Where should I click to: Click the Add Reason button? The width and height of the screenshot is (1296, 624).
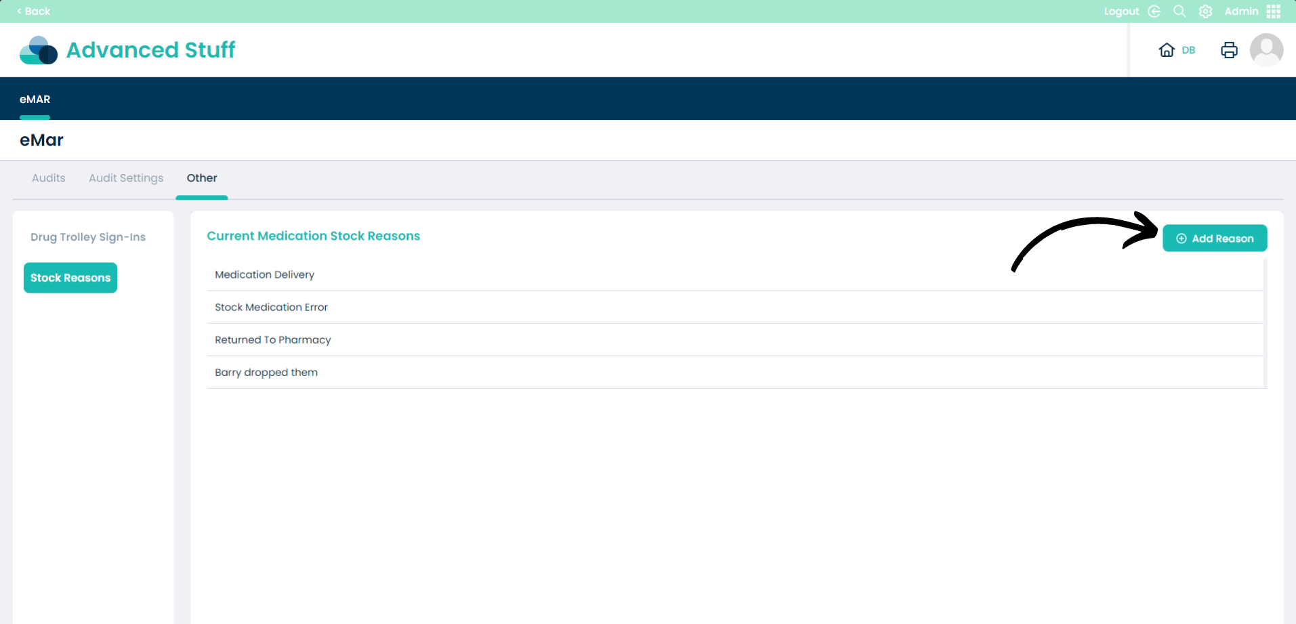click(1215, 238)
